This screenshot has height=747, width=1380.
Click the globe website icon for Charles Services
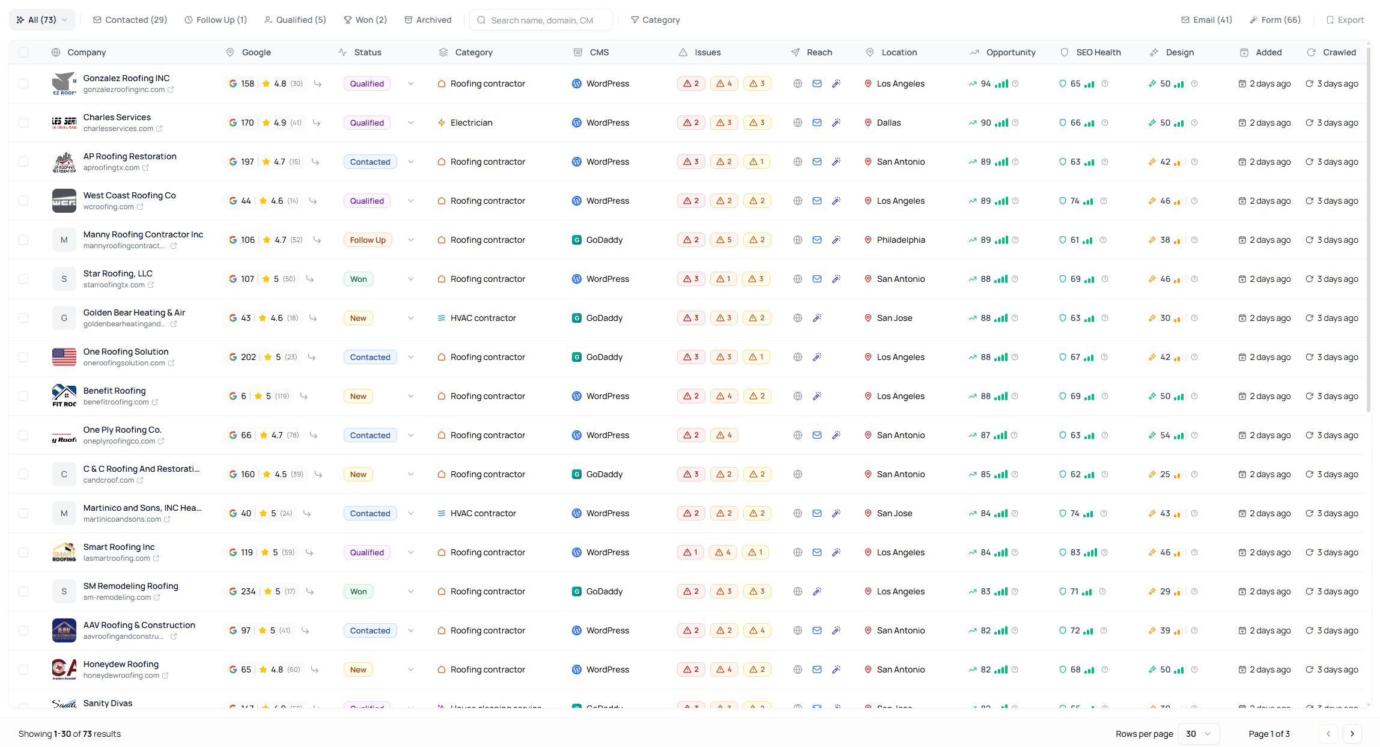(798, 123)
